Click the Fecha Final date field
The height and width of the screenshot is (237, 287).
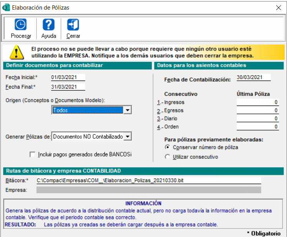pyautogui.click(x=68, y=87)
